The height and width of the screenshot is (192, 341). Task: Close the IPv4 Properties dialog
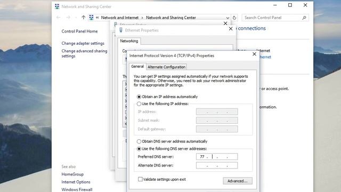pos(254,54)
